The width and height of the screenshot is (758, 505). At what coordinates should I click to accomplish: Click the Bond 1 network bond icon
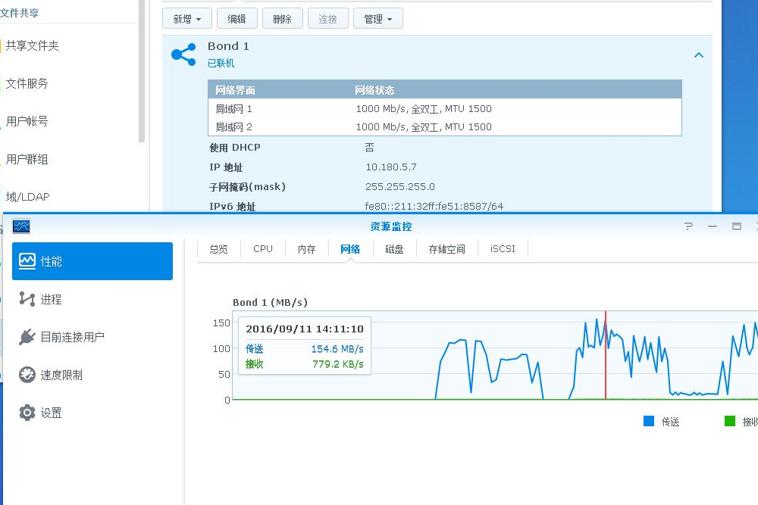point(183,53)
